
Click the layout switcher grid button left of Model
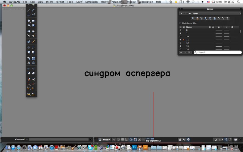100,140
